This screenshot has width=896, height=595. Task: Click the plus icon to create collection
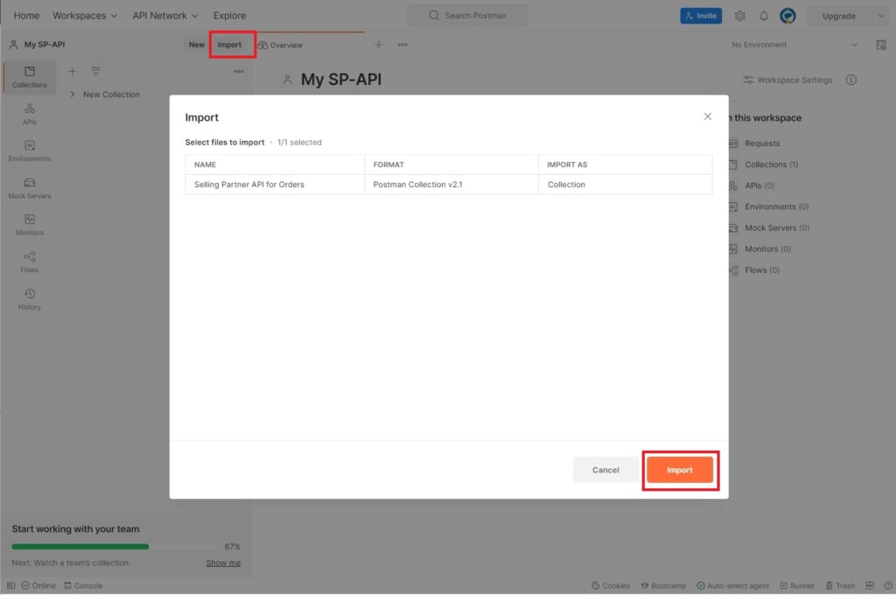coord(73,72)
